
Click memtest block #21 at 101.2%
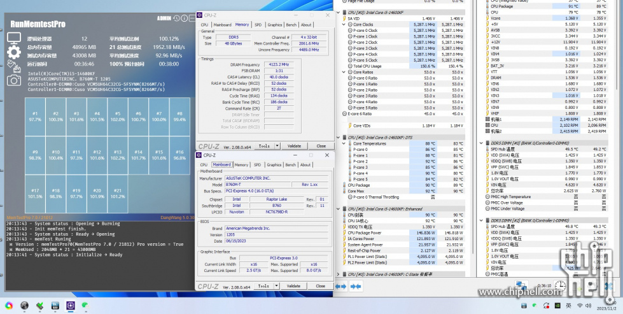[x=118, y=194]
